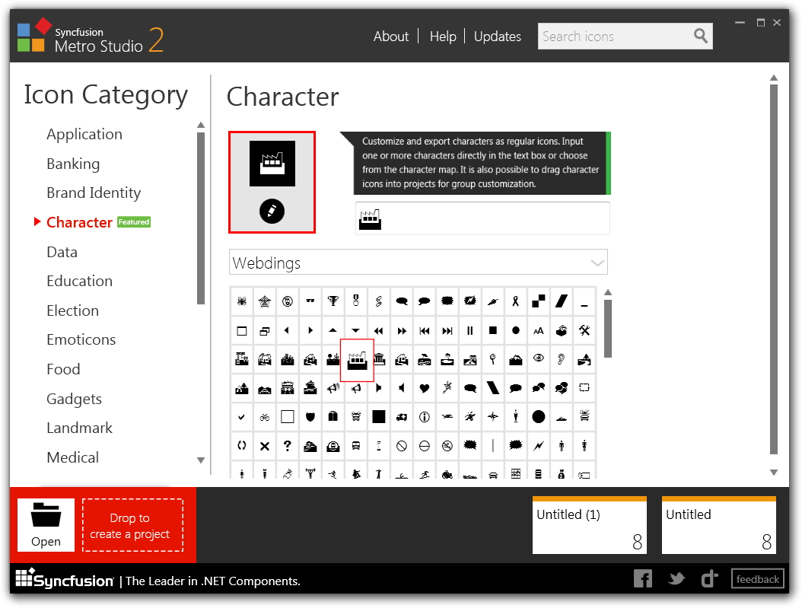Open Syncfusion Facebook page icon
This screenshot has height=608, width=802.
point(642,579)
